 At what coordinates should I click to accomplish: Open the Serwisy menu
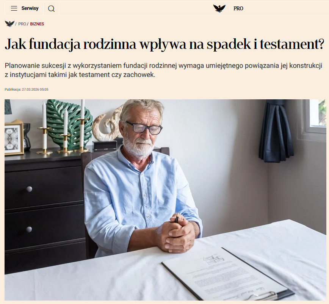point(30,8)
